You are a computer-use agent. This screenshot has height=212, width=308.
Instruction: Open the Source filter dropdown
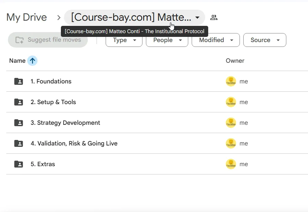(265, 40)
